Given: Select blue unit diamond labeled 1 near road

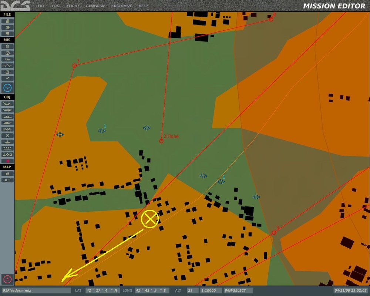Looking at the screenshot, I should click(x=221, y=182).
